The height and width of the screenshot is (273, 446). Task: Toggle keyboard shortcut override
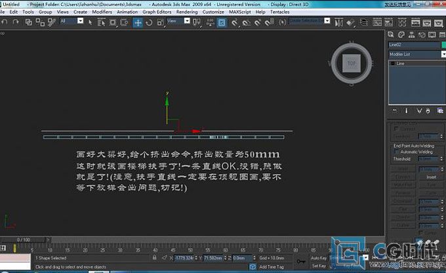222,22
